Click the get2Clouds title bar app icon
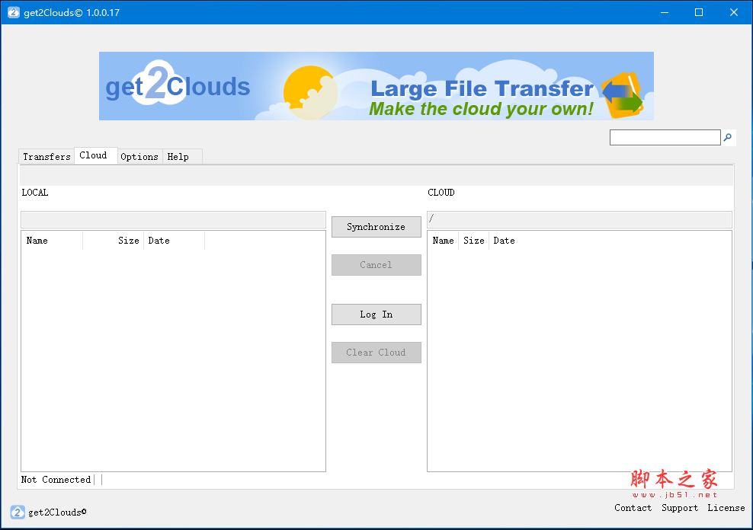The image size is (753, 530). 14,12
